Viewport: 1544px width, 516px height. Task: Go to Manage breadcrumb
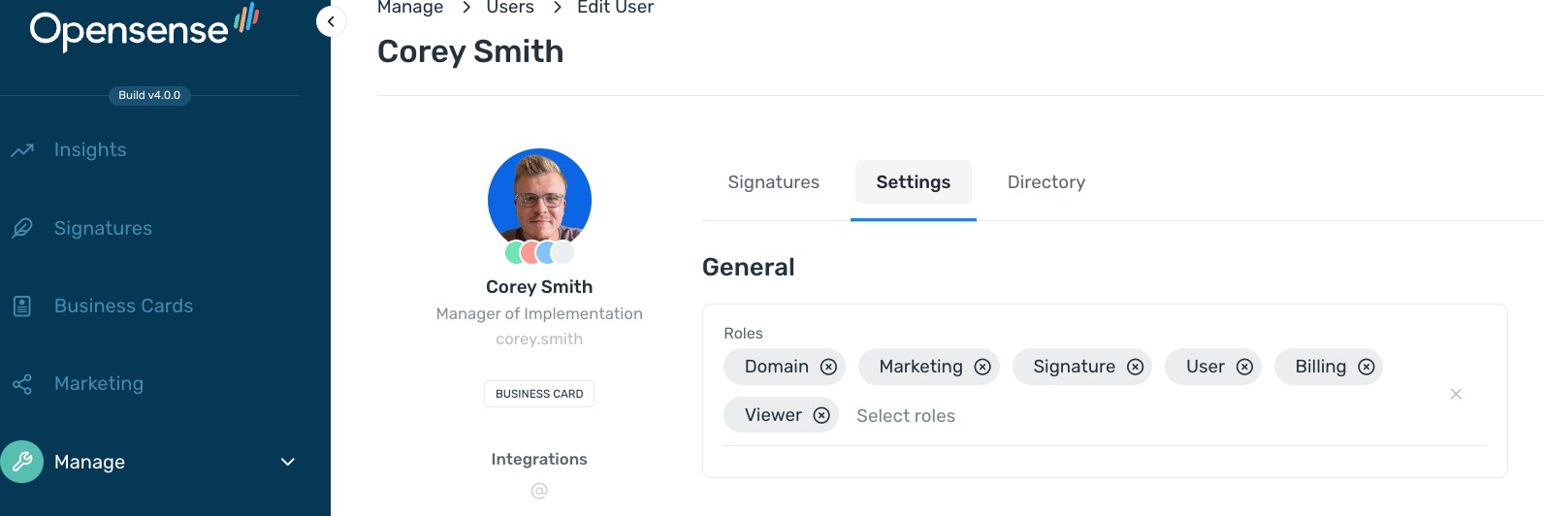[x=410, y=8]
